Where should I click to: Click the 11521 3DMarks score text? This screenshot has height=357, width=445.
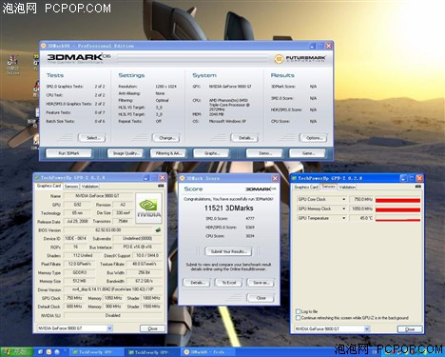228,208
